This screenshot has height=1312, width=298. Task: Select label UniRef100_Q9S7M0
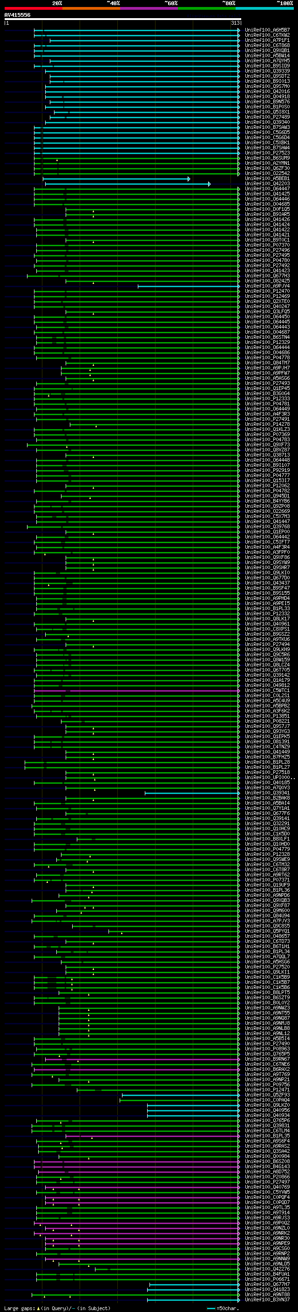(267, 86)
